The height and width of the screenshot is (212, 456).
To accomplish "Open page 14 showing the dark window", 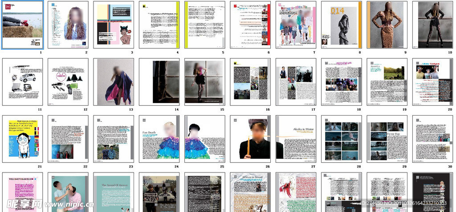I will [159, 82].
